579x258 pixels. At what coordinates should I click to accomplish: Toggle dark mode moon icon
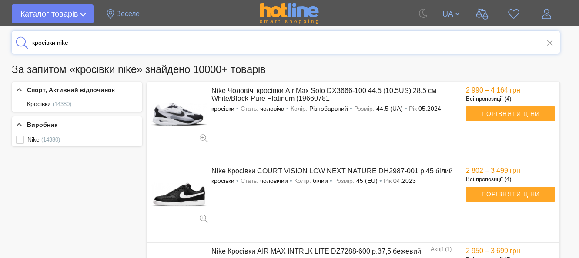423,13
